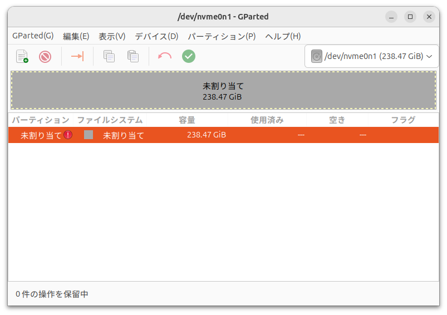This screenshot has height=315, width=447.
Task: Click the resize/move partition icon
Action: pyautogui.click(x=77, y=56)
